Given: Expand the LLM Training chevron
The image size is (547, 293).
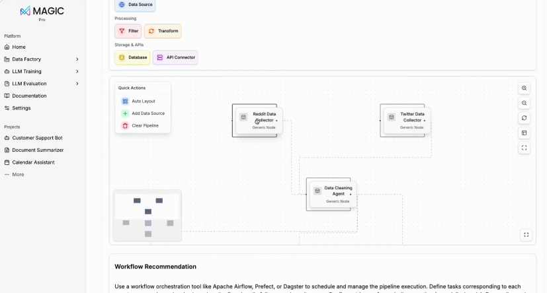Looking at the screenshot, I should pos(77,71).
